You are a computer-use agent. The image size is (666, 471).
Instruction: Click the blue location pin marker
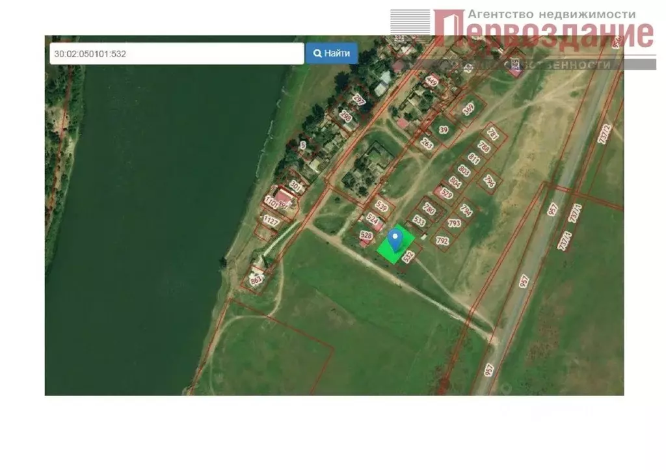[x=394, y=239]
